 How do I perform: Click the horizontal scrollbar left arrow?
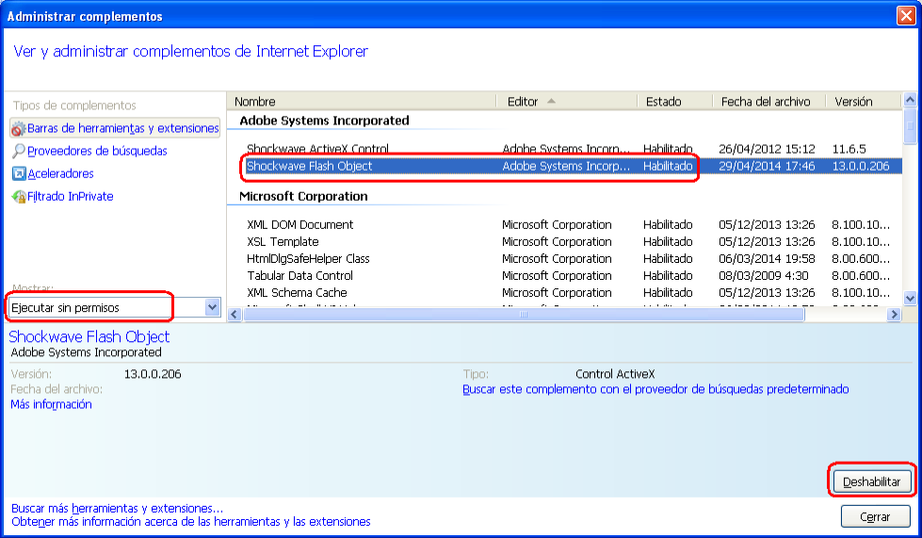tap(235, 314)
